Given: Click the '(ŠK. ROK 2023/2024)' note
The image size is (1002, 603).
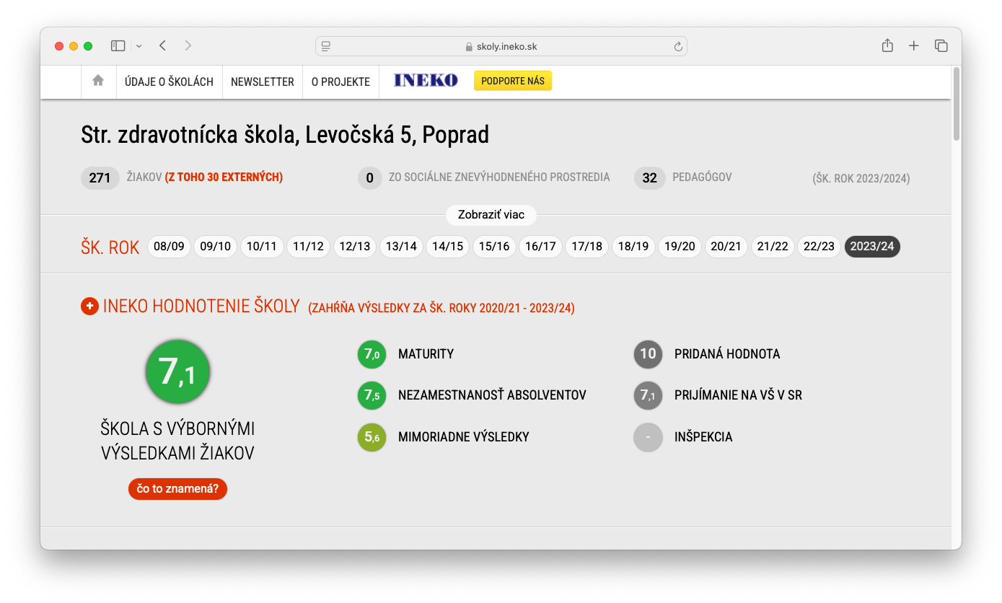Looking at the screenshot, I should click(x=861, y=178).
